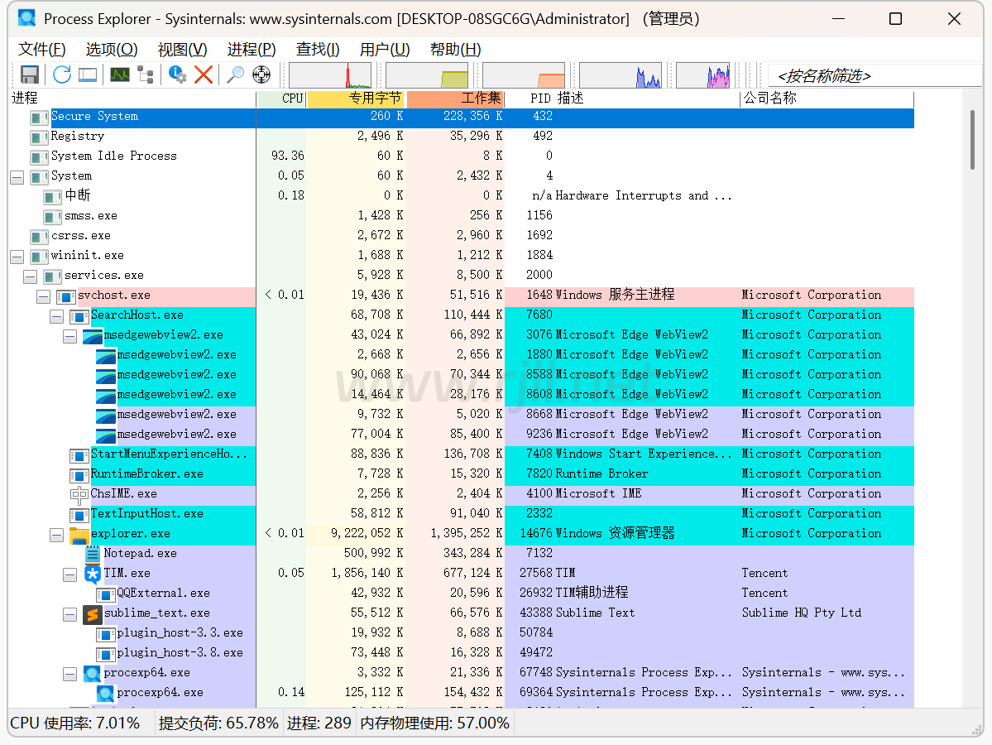Click the red X Kill Process icon

[x=204, y=74]
